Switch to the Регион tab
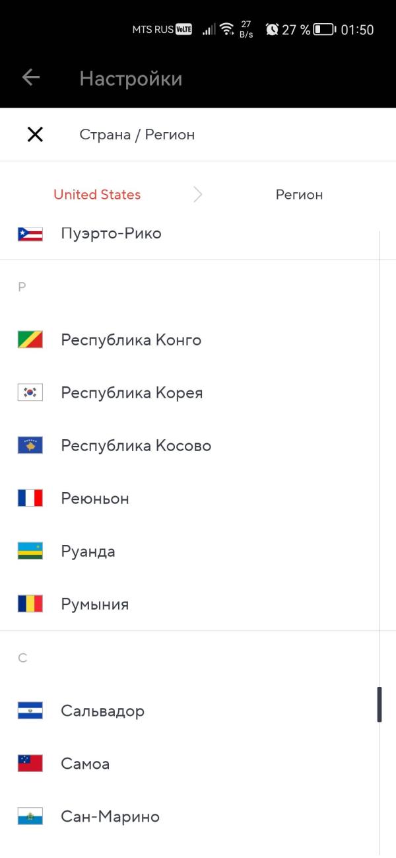396x858 pixels. 299,195
